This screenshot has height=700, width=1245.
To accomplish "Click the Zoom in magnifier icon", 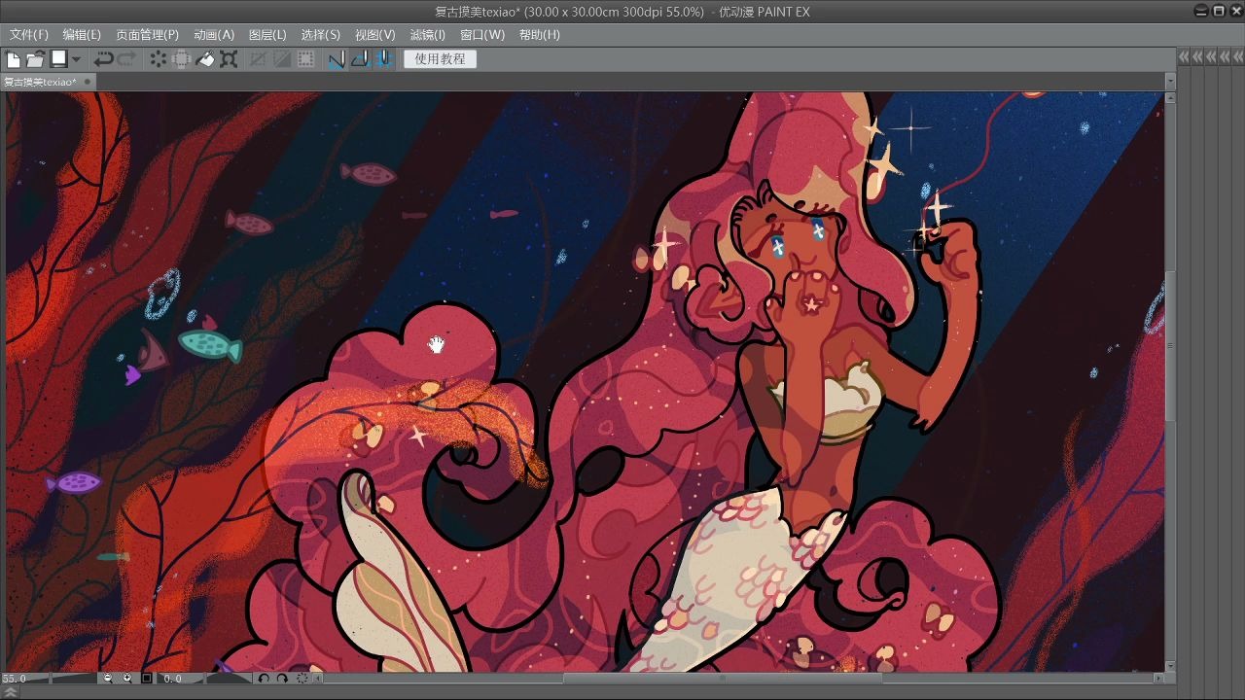I will 127,679.
